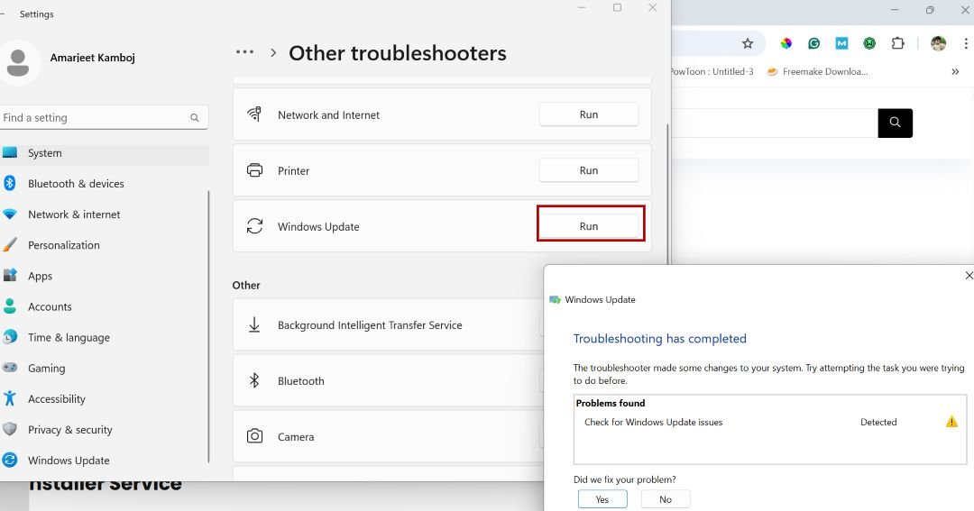Open the browser profile avatar
974x511 pixels.
tap(938, 43)
